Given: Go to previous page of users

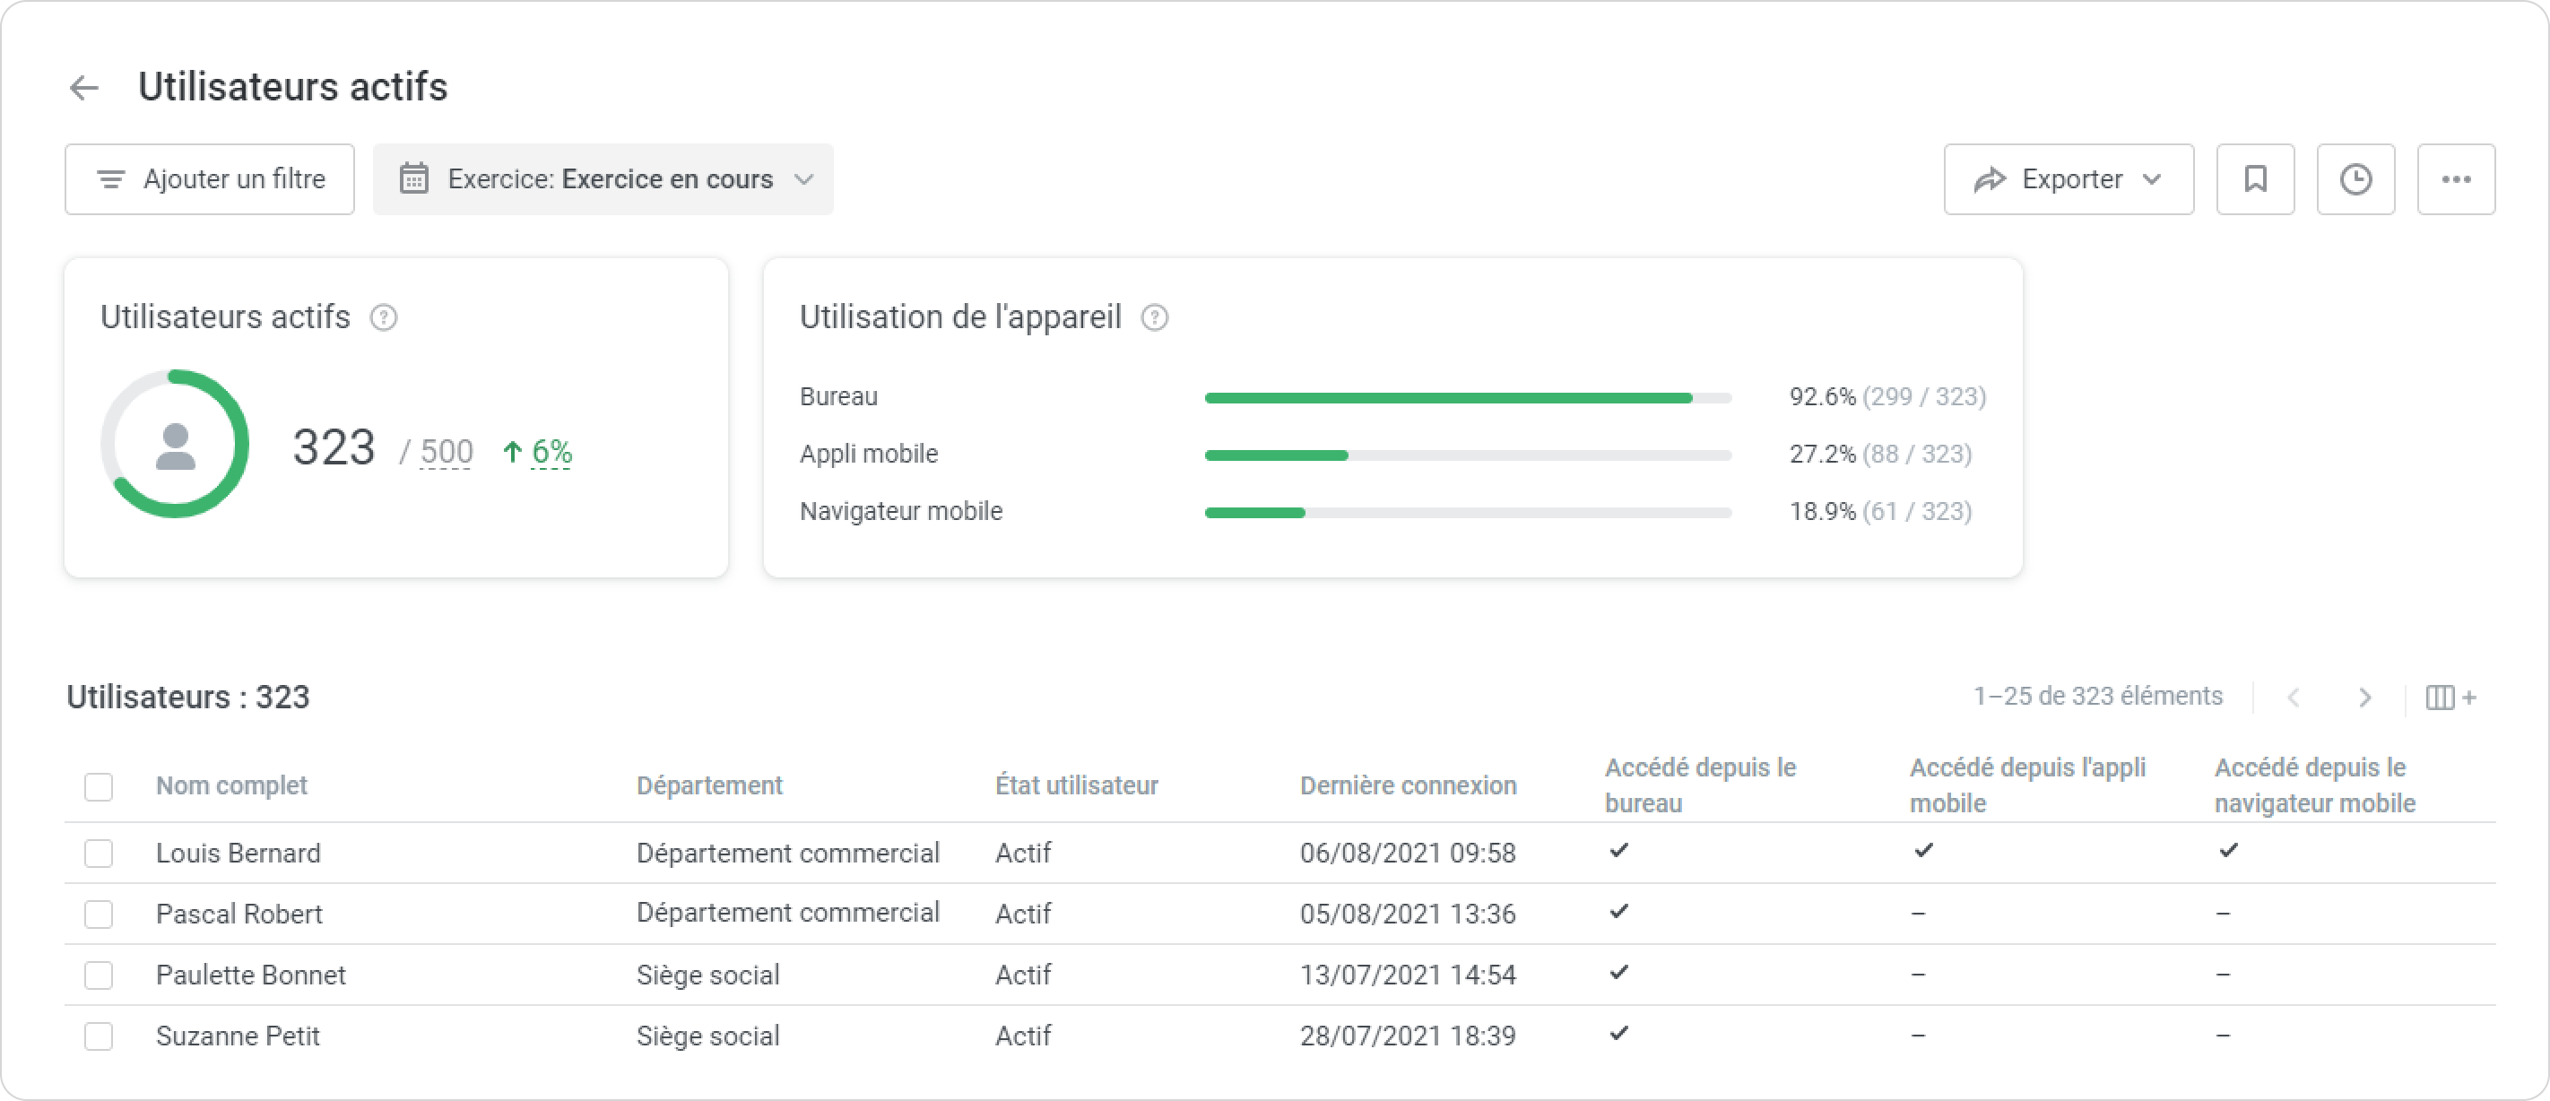Looking at the screenshot, I should coord(2293,698).
